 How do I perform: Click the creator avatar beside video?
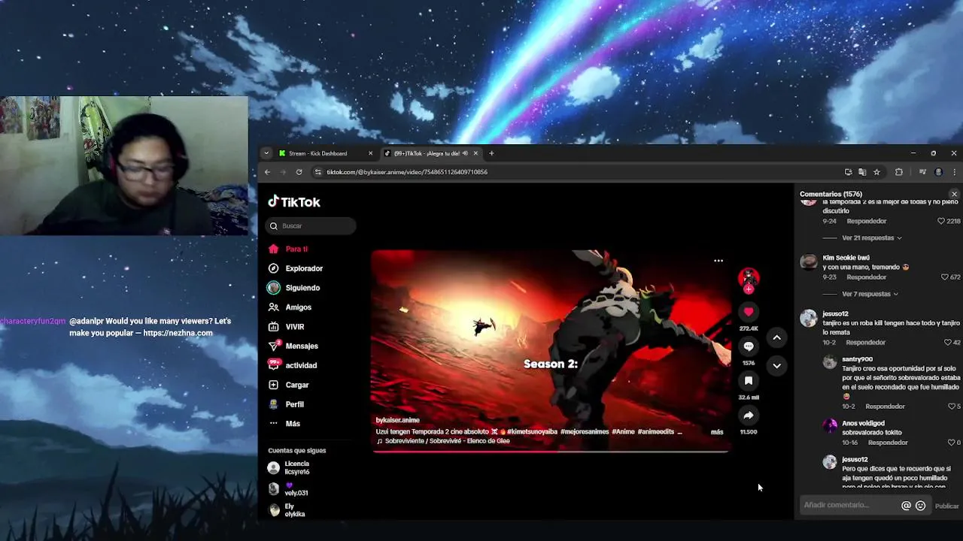[x=749, y=277]
